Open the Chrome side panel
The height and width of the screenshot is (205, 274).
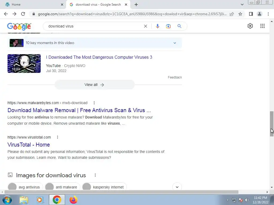[x=251, y=14]
